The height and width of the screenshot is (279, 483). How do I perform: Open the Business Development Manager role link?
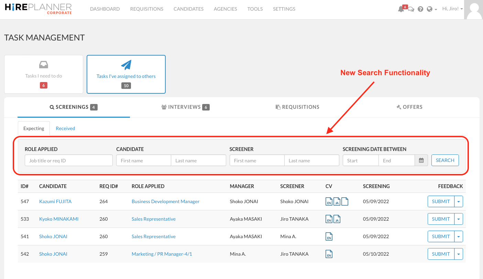point(165,201)
